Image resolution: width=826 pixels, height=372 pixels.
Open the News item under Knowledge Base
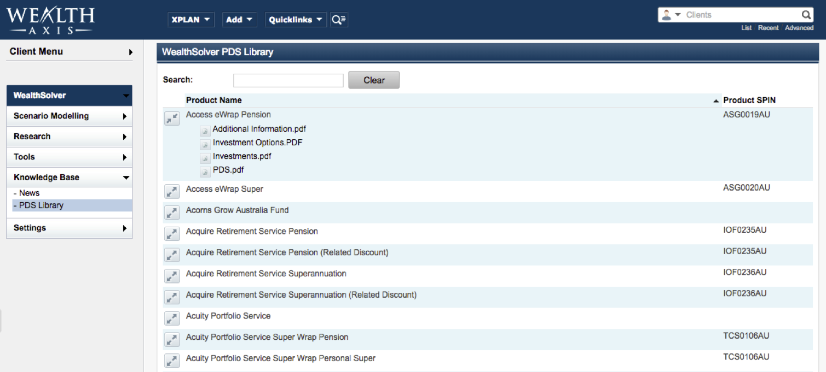click(x=30, y=193)
